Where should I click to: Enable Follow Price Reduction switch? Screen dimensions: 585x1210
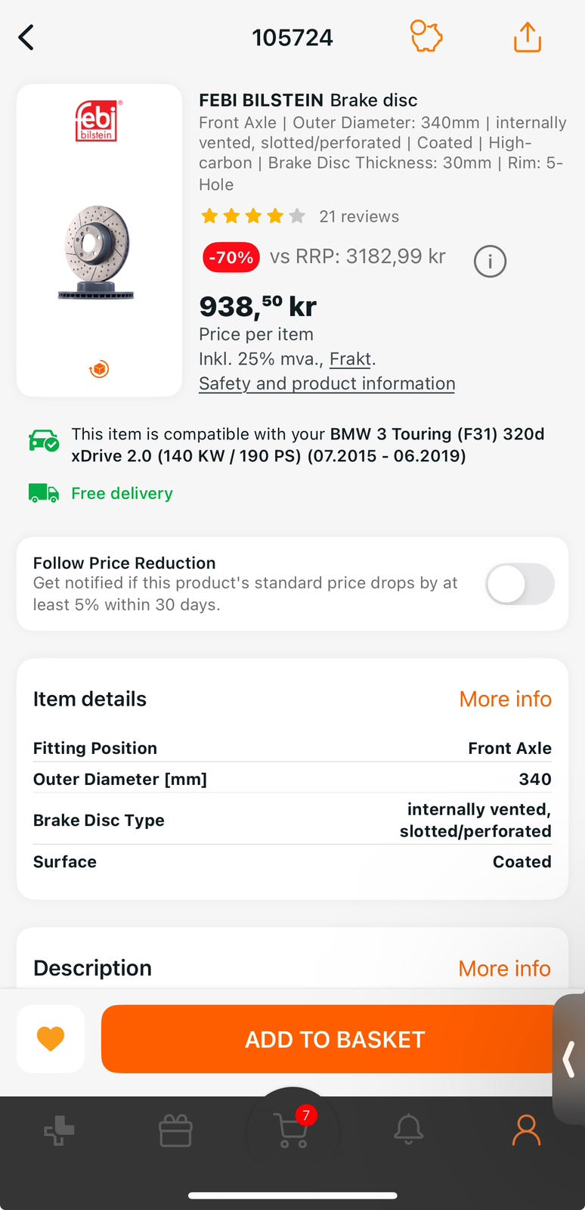tap(519, 584)
